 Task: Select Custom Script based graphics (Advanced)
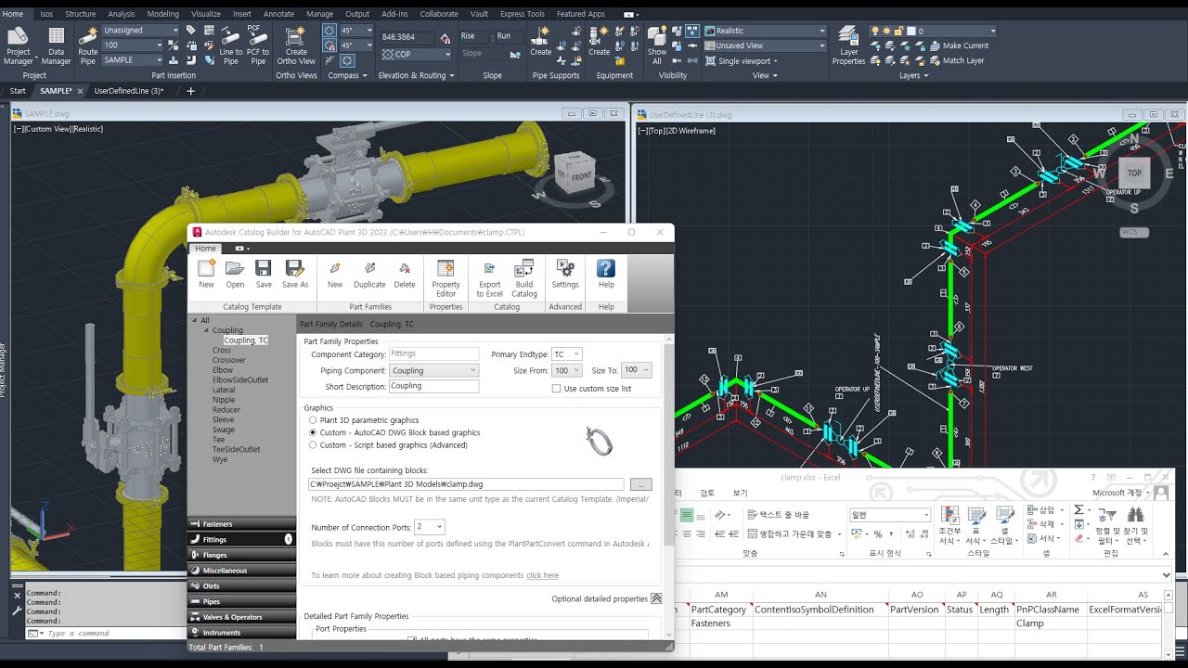313,445
